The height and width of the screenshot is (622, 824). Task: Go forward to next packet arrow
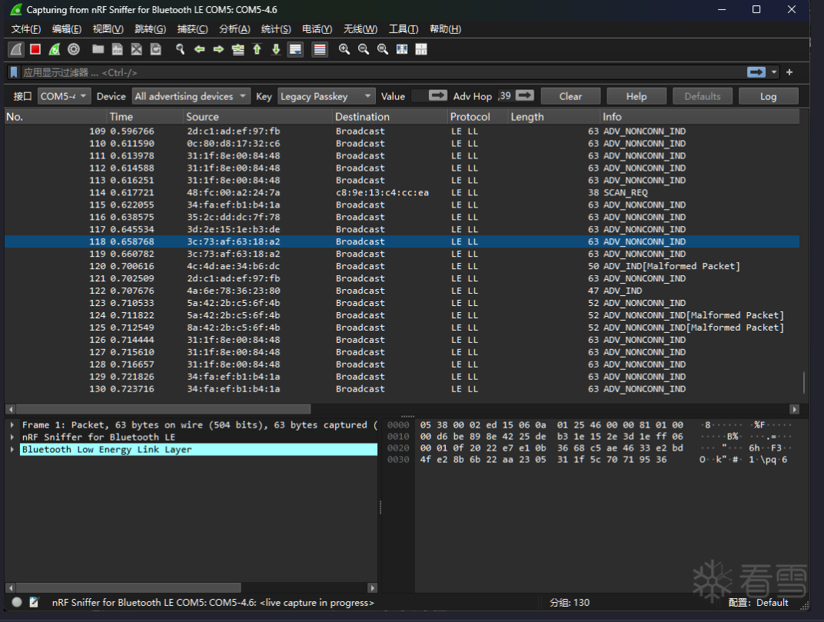(218, 49)
